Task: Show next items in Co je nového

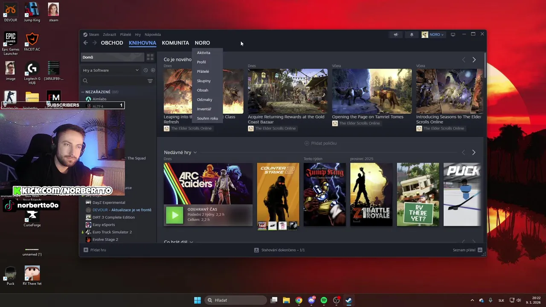Action: pyautogui.click(x=474, y=60)
